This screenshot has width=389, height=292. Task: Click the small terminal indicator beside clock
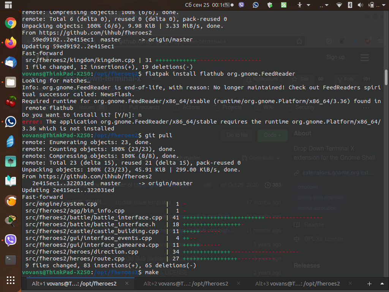[227, 5]
